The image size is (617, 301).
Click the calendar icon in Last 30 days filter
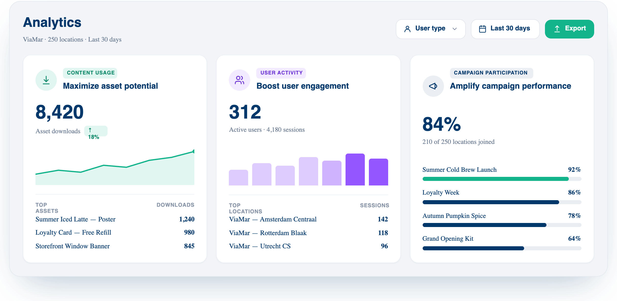click(x=482, y=29)
